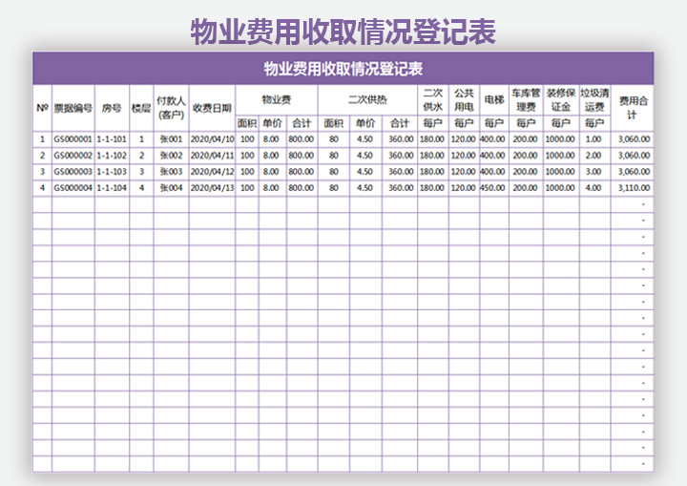Click the 房号 column header
Viewport: 687px width, 486px height.
(112, 108)
